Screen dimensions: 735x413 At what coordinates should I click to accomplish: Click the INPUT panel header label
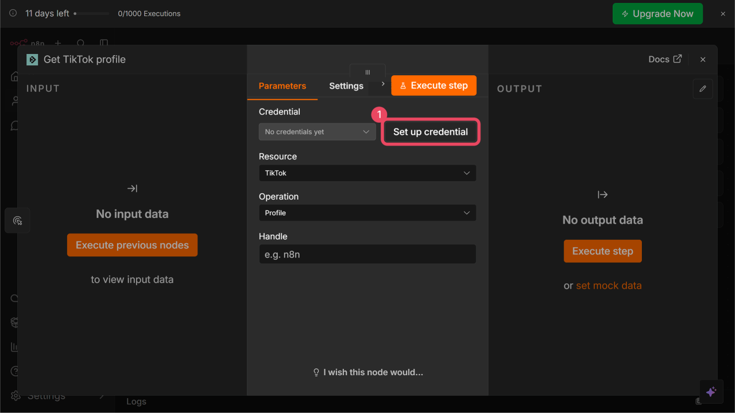(43, 89)
